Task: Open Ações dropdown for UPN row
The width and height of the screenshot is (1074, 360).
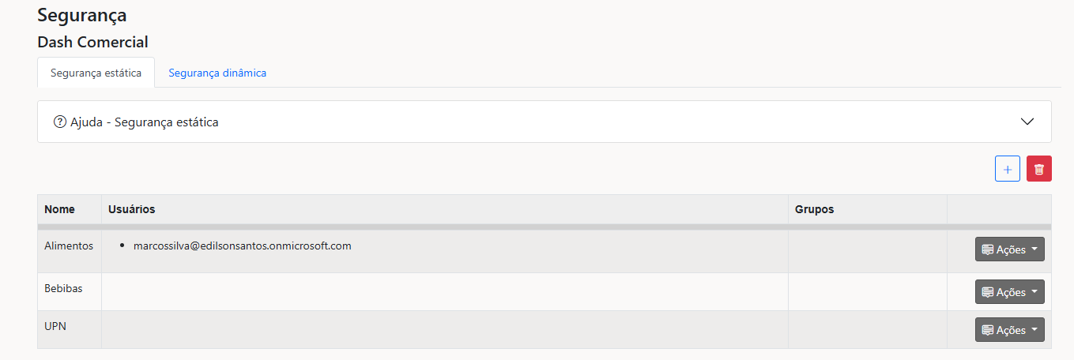Action: click(x=1009, y=330)
